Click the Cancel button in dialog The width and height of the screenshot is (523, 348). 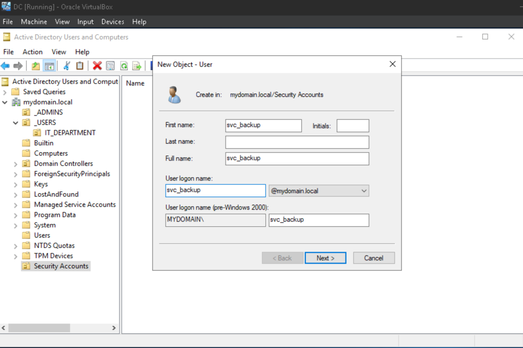373,258
